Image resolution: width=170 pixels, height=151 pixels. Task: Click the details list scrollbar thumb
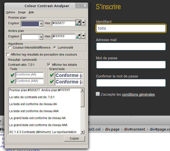point(82,100)
